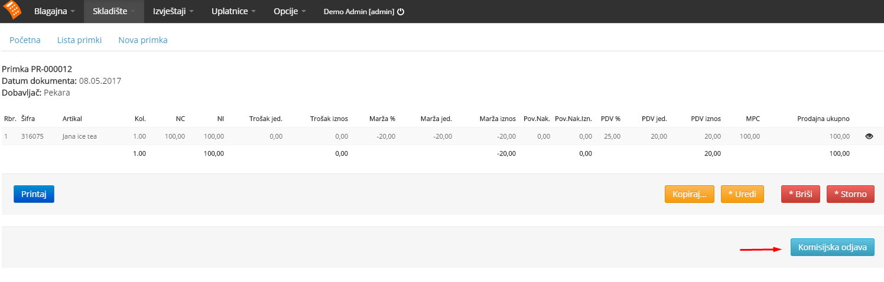Go to the Početna link
The width and height of the screenshot is (884, 282).
click(25, 40)
